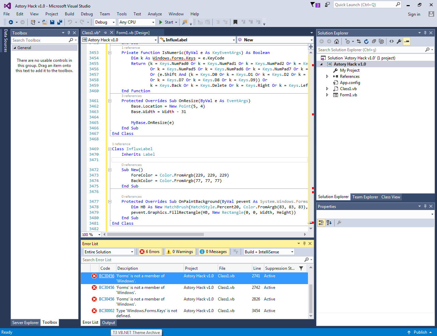Click the 1 reference CodeLens above InfluxLabel
This screenshot has width=437, height=336.
click(121, 144)
